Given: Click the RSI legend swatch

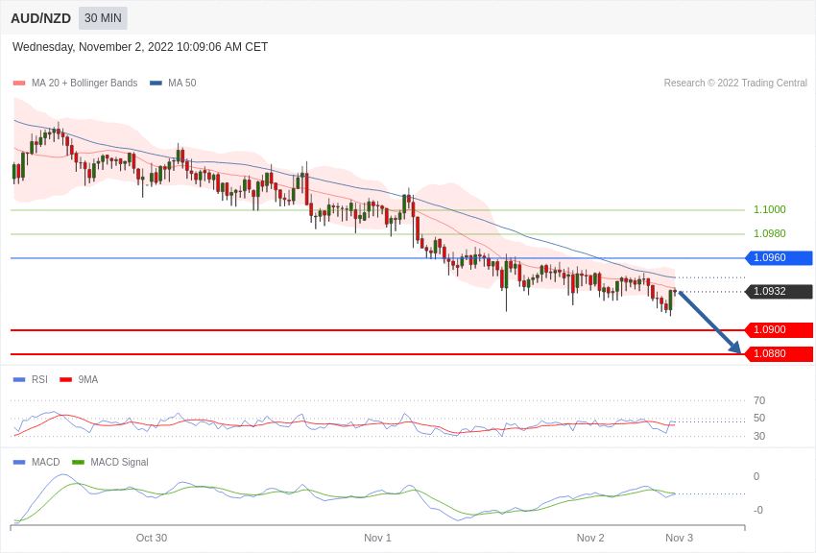Looking at the screenshot, I should pyautogui.click(x=19, y=380).
